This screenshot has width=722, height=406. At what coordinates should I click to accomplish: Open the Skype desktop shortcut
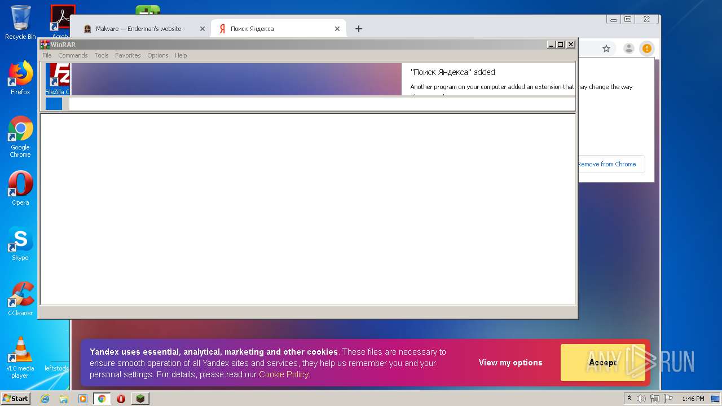pyautogui.click(x=20, y=244)
